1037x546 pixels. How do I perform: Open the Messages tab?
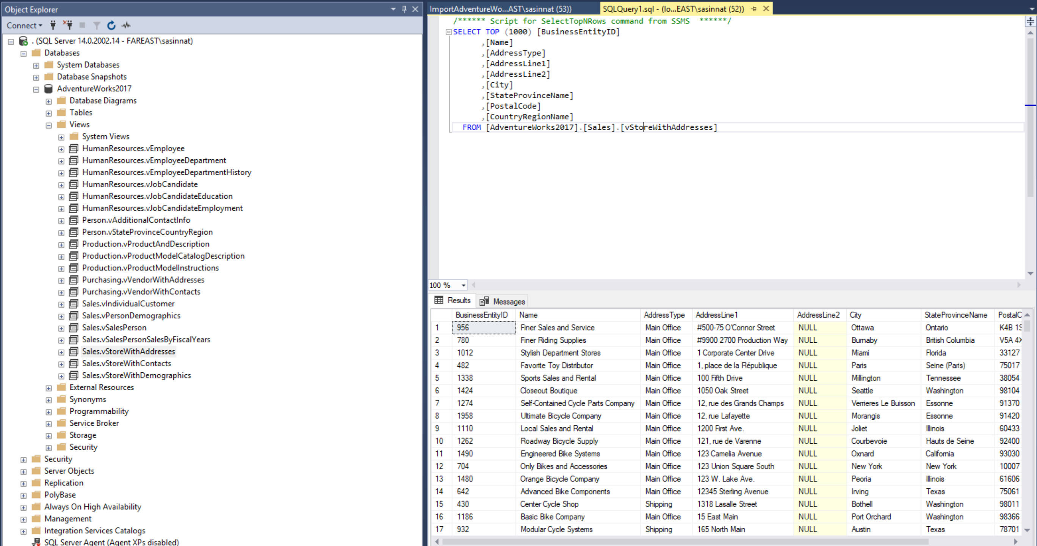tap(503, 301)
